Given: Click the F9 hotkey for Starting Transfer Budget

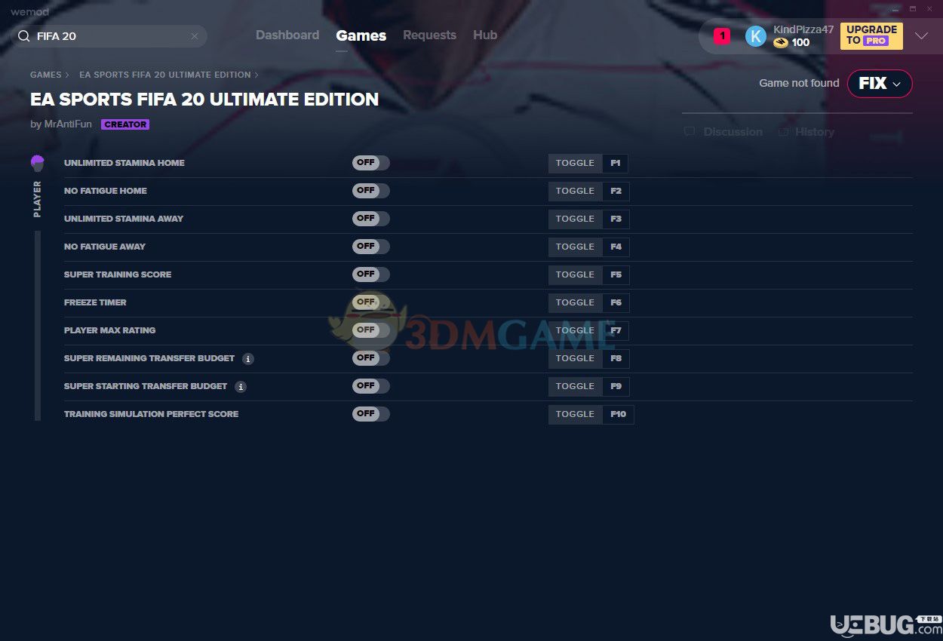Looking at the screenshot, I should pos(616,387).
